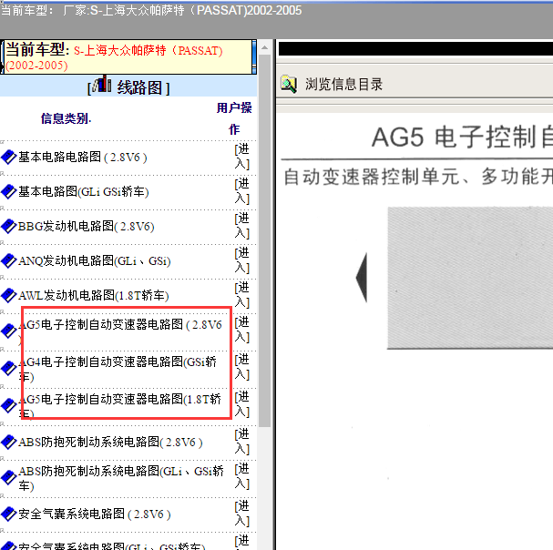Viewport: 553px width, 550px height.
Task: Click the 用户操作 column header
Action: pos(234,118)
